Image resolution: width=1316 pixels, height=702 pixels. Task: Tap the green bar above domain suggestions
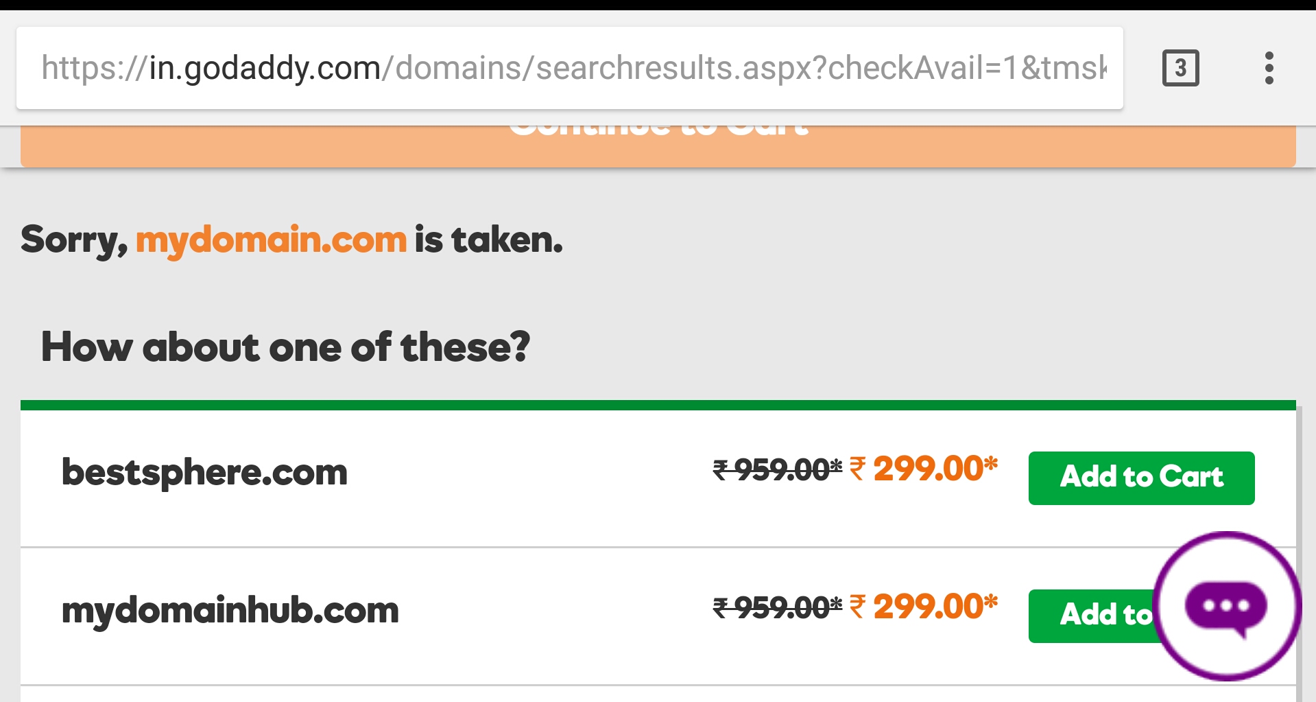pos(658,405)
